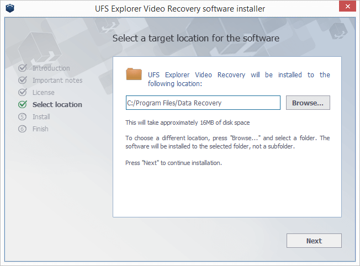Focus the install path text field
Image resolution: width=360 pixels, height=266 pixels.
click(203, 103)
